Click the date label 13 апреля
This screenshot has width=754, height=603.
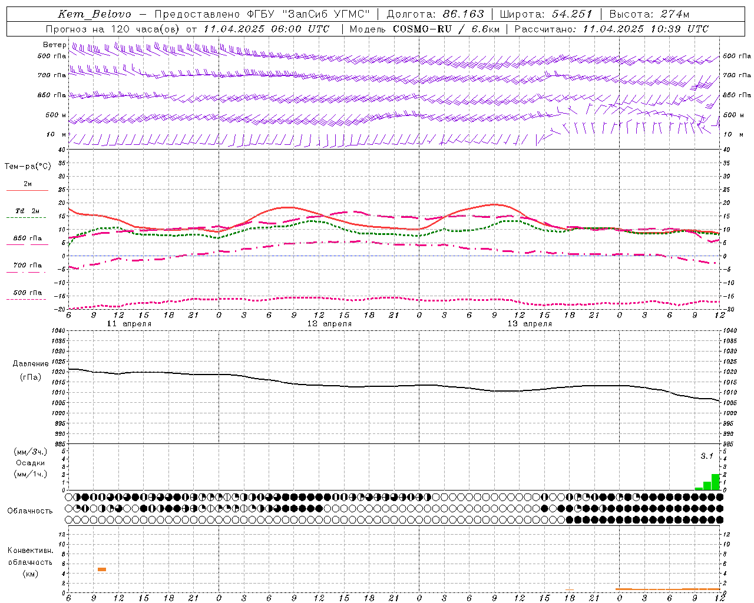(530, 324)
